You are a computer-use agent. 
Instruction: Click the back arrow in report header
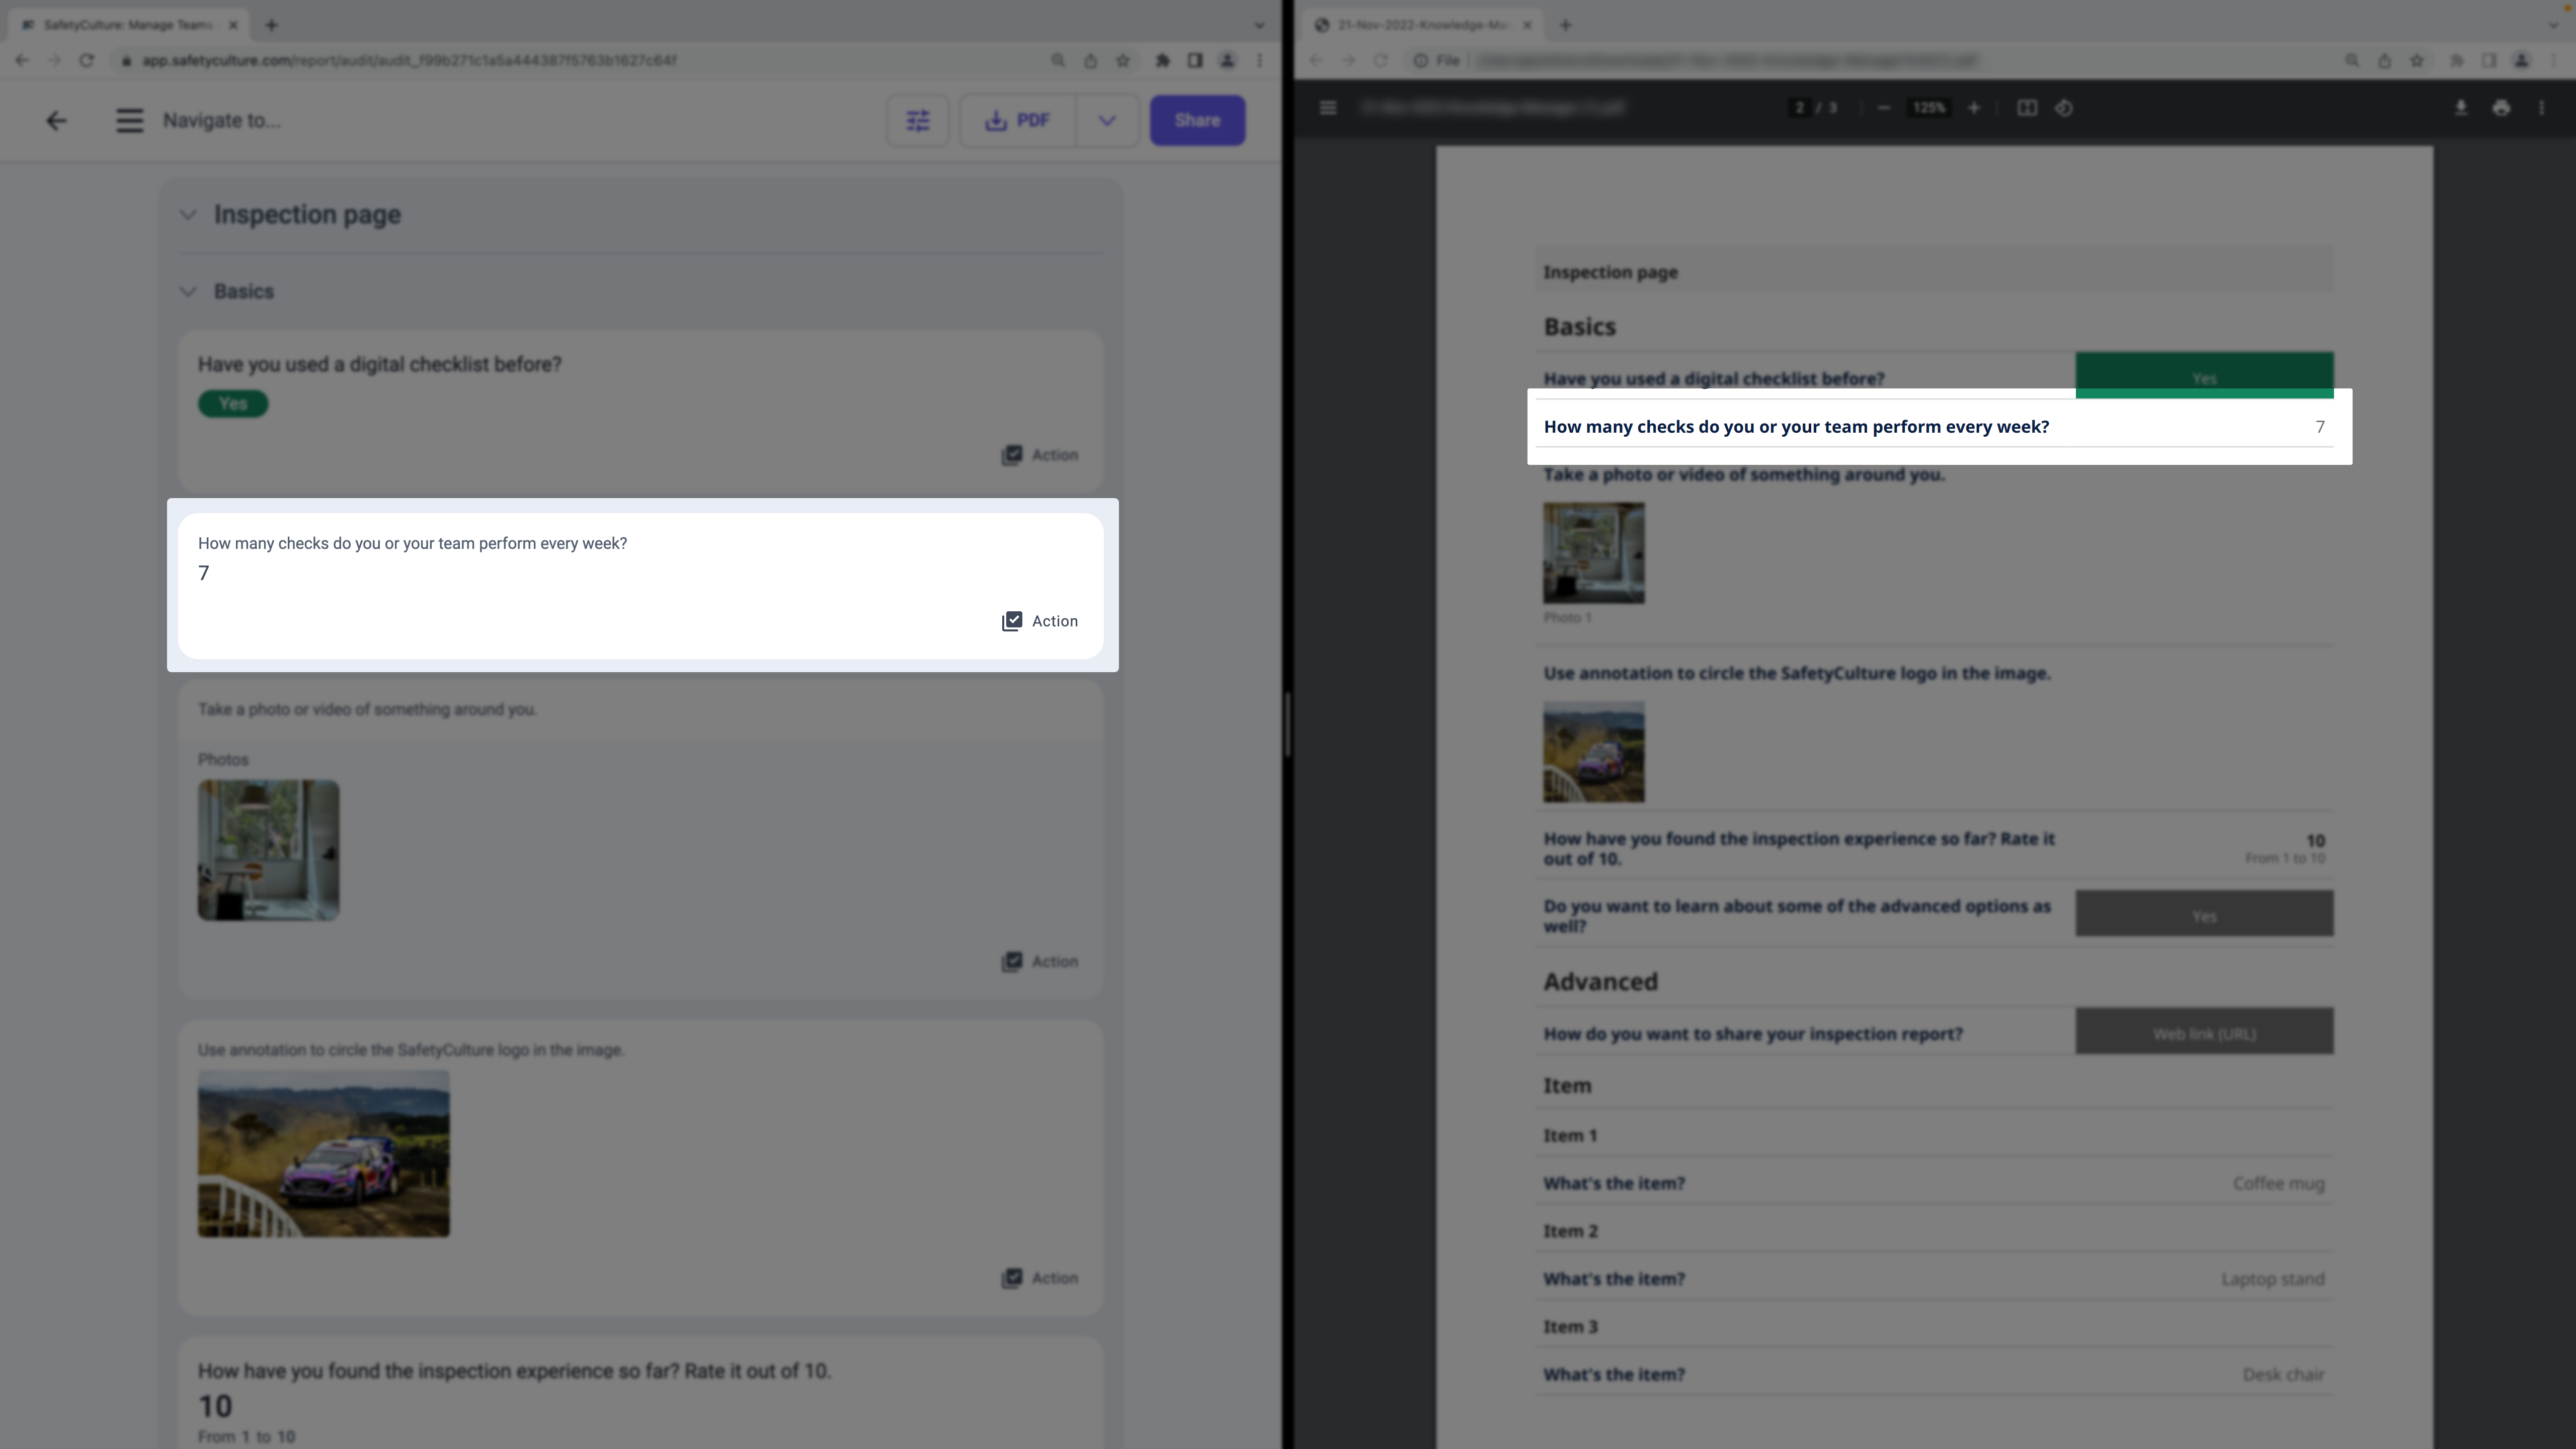[56, 120]
